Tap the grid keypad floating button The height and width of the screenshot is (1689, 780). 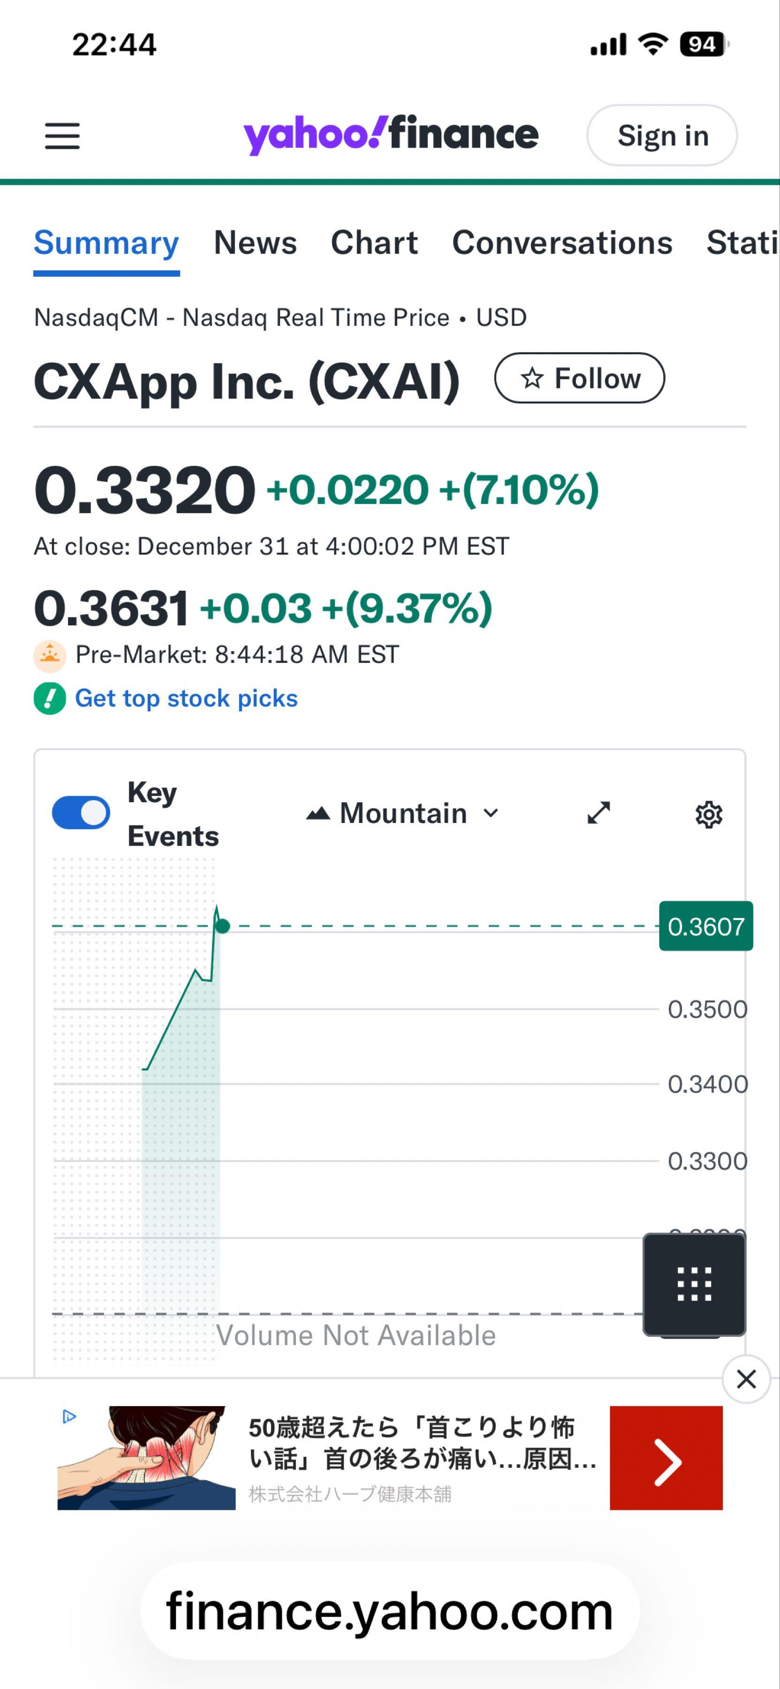click(694, 1284)
